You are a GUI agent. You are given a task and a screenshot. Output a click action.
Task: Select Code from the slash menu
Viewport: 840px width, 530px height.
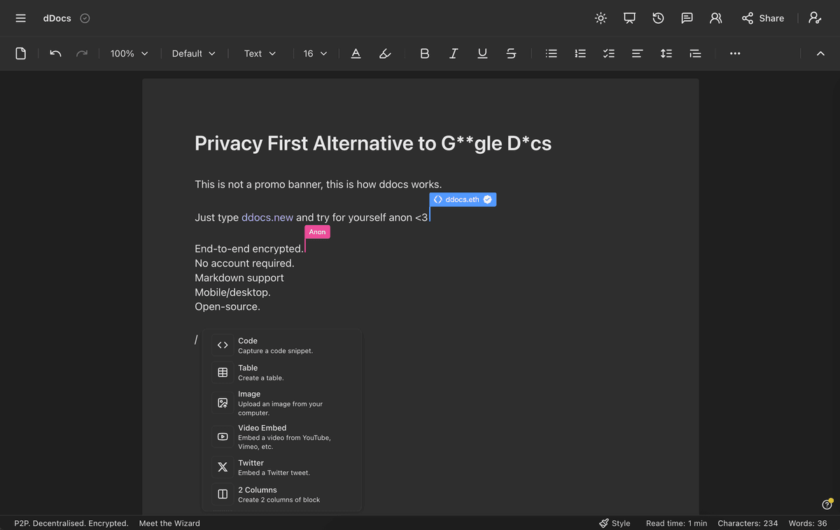click(x=282, y=345)
